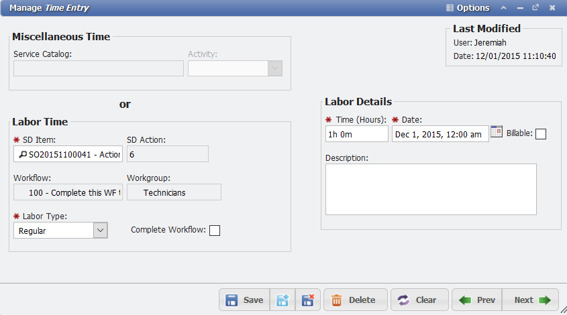
Task: Click the Save and New icon
Action: pos(282,300)
